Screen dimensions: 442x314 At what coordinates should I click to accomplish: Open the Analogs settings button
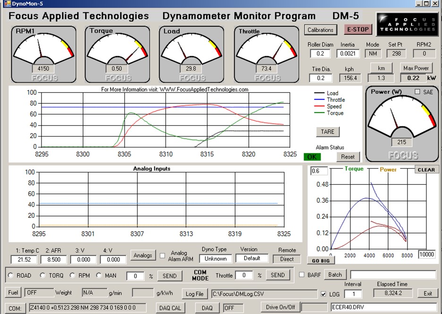143,256
